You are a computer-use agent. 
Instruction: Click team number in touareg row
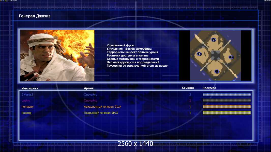190,113
